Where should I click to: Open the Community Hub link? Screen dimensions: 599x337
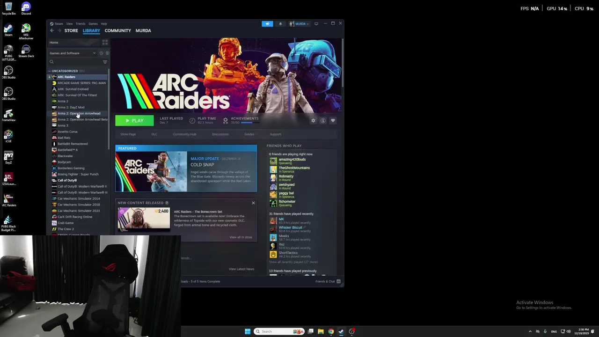click(184, 134)
